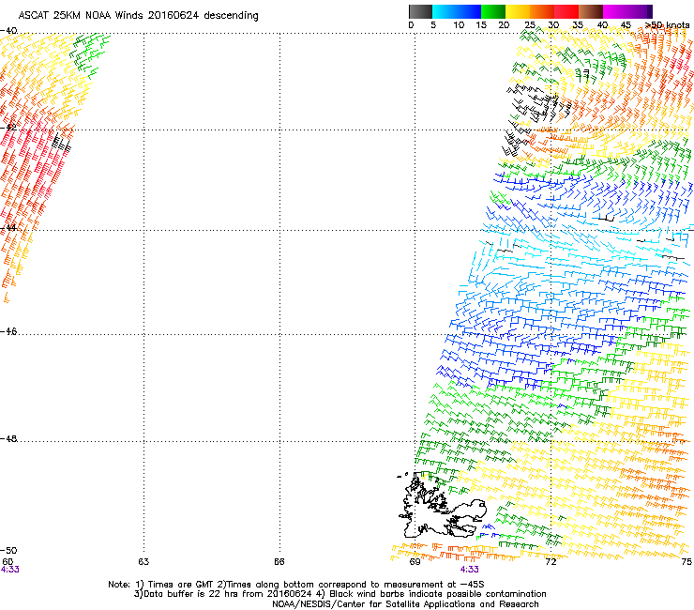Viewport: 694px width, 610px height.
Task: Select the purple 4:33 time between 69 and 72
Action: coord(469,570)
